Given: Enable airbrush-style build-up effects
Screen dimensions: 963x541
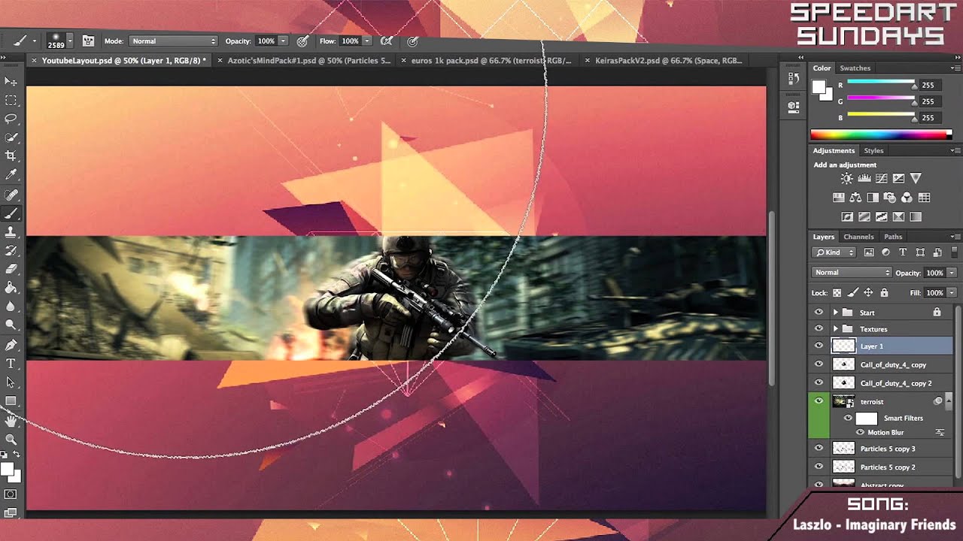Looking at the screenshot, I should tap(387, 41).
